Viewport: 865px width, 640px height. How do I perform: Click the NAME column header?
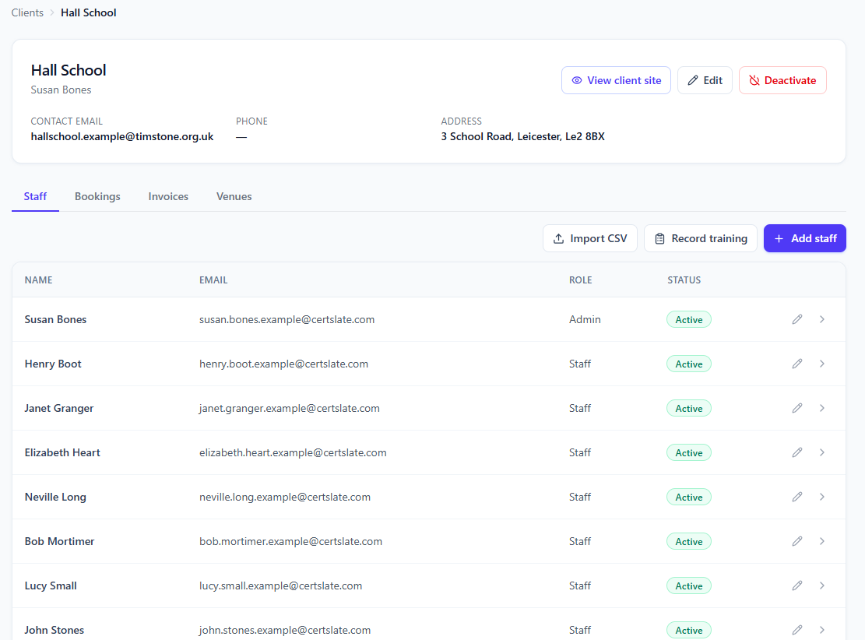[39, 280]
